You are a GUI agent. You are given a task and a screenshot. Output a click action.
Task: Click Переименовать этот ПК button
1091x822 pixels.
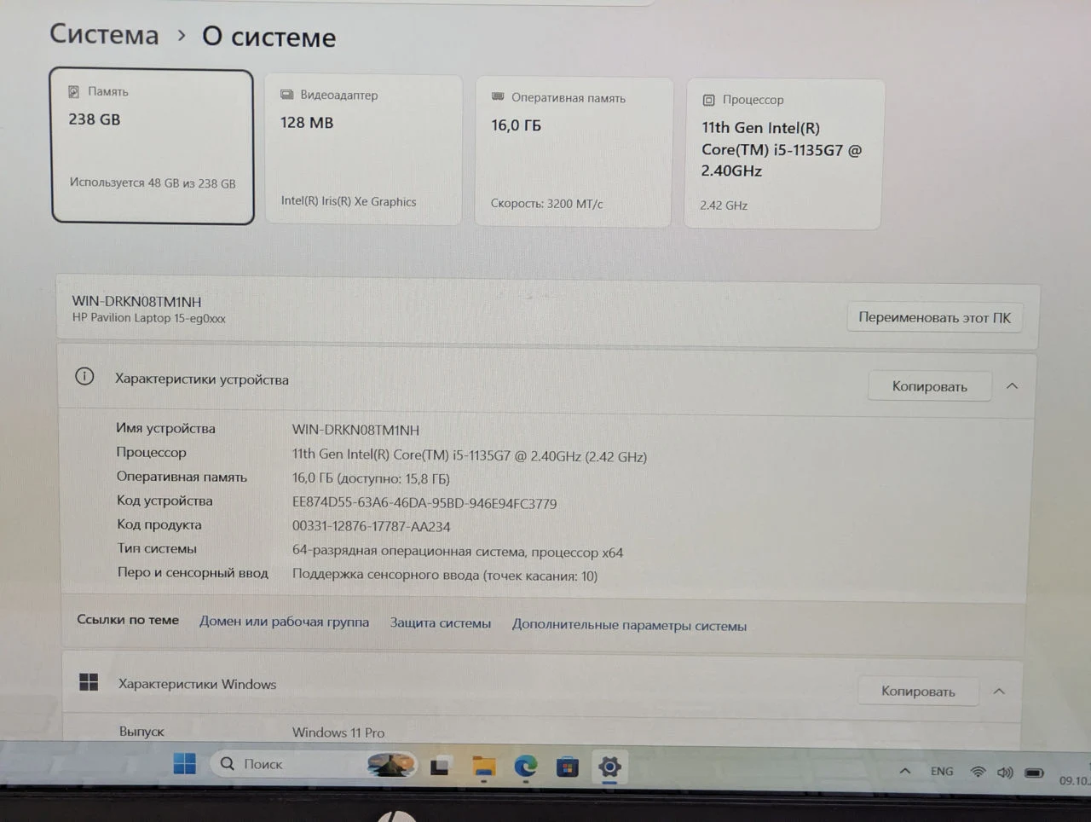(x=934, y=317)
